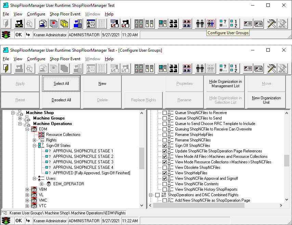The image size is (292, 225).
Task: Expand the Machine Groups node
Action: click(20, 118)
